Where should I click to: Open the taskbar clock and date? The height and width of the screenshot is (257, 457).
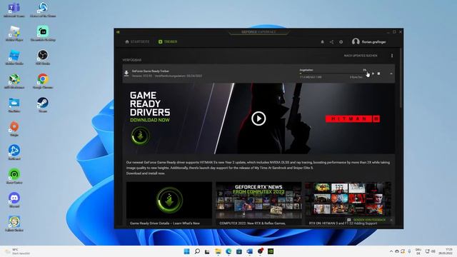[446, 251]
